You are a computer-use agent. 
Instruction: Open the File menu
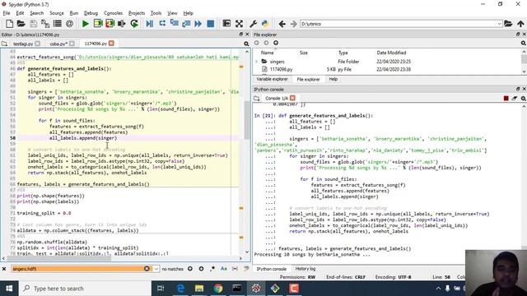click(7, 13)
